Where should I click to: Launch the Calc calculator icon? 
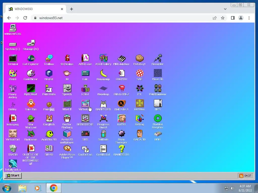[85, 73]
